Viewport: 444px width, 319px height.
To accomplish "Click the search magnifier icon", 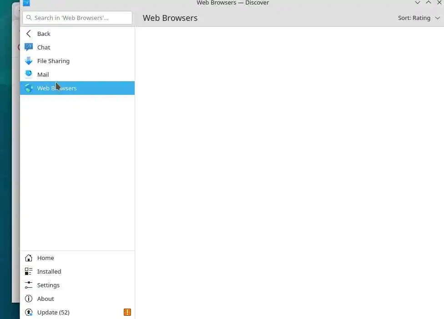I will click(x=29, y=18).
